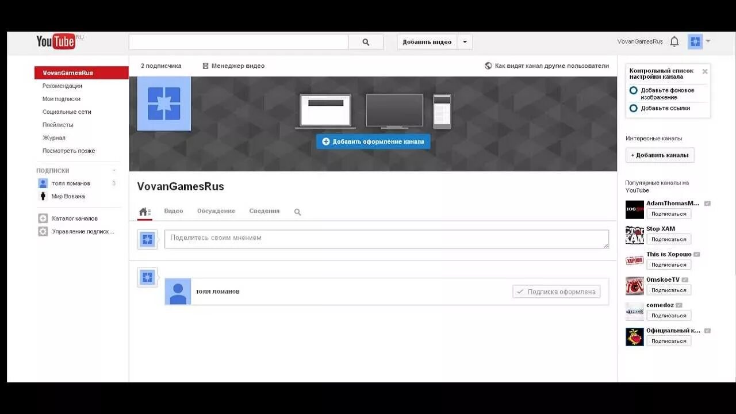The height and width of the screenshot is (414, 736).
Task: Subscribe to Официальный к... channel
Action: tap(669, 341)
